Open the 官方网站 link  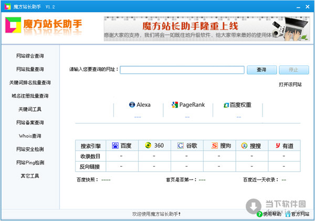pos(300,214)
